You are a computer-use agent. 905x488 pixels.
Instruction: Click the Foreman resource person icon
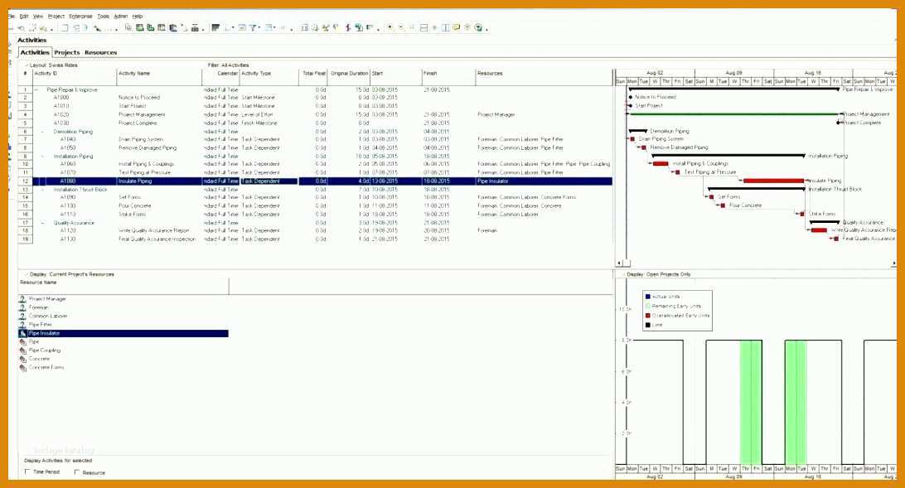coord(22,307)
